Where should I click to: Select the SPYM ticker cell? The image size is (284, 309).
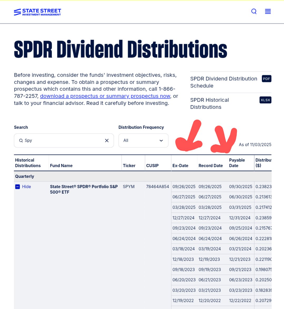coord(129,187)
